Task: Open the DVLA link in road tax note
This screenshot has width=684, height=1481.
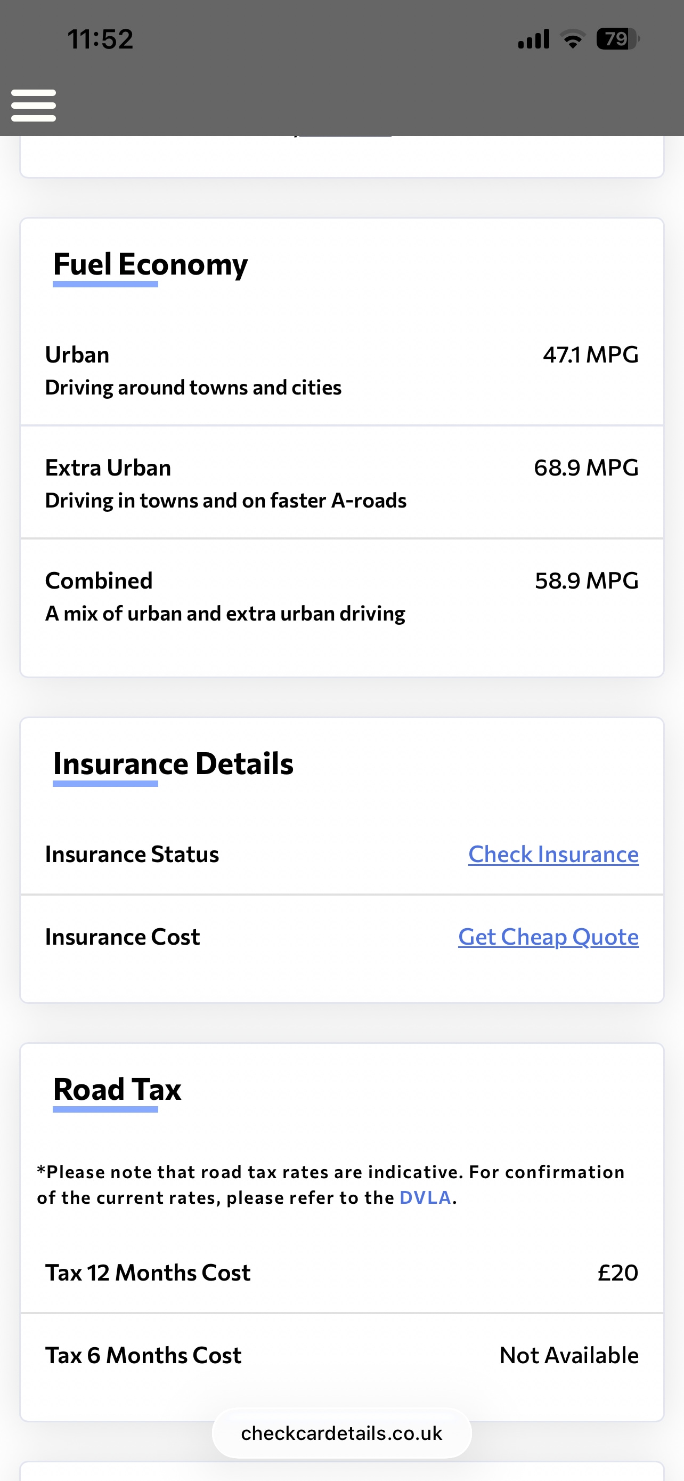Action: (x=425, y=1197)
